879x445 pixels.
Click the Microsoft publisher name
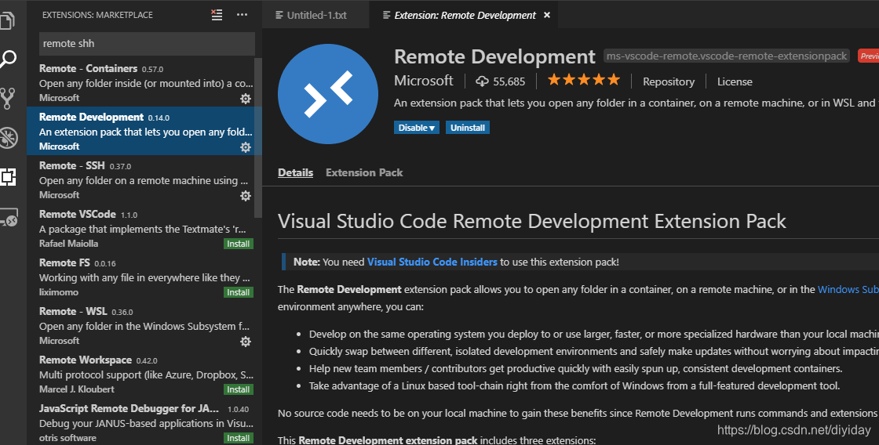[423, 81]
